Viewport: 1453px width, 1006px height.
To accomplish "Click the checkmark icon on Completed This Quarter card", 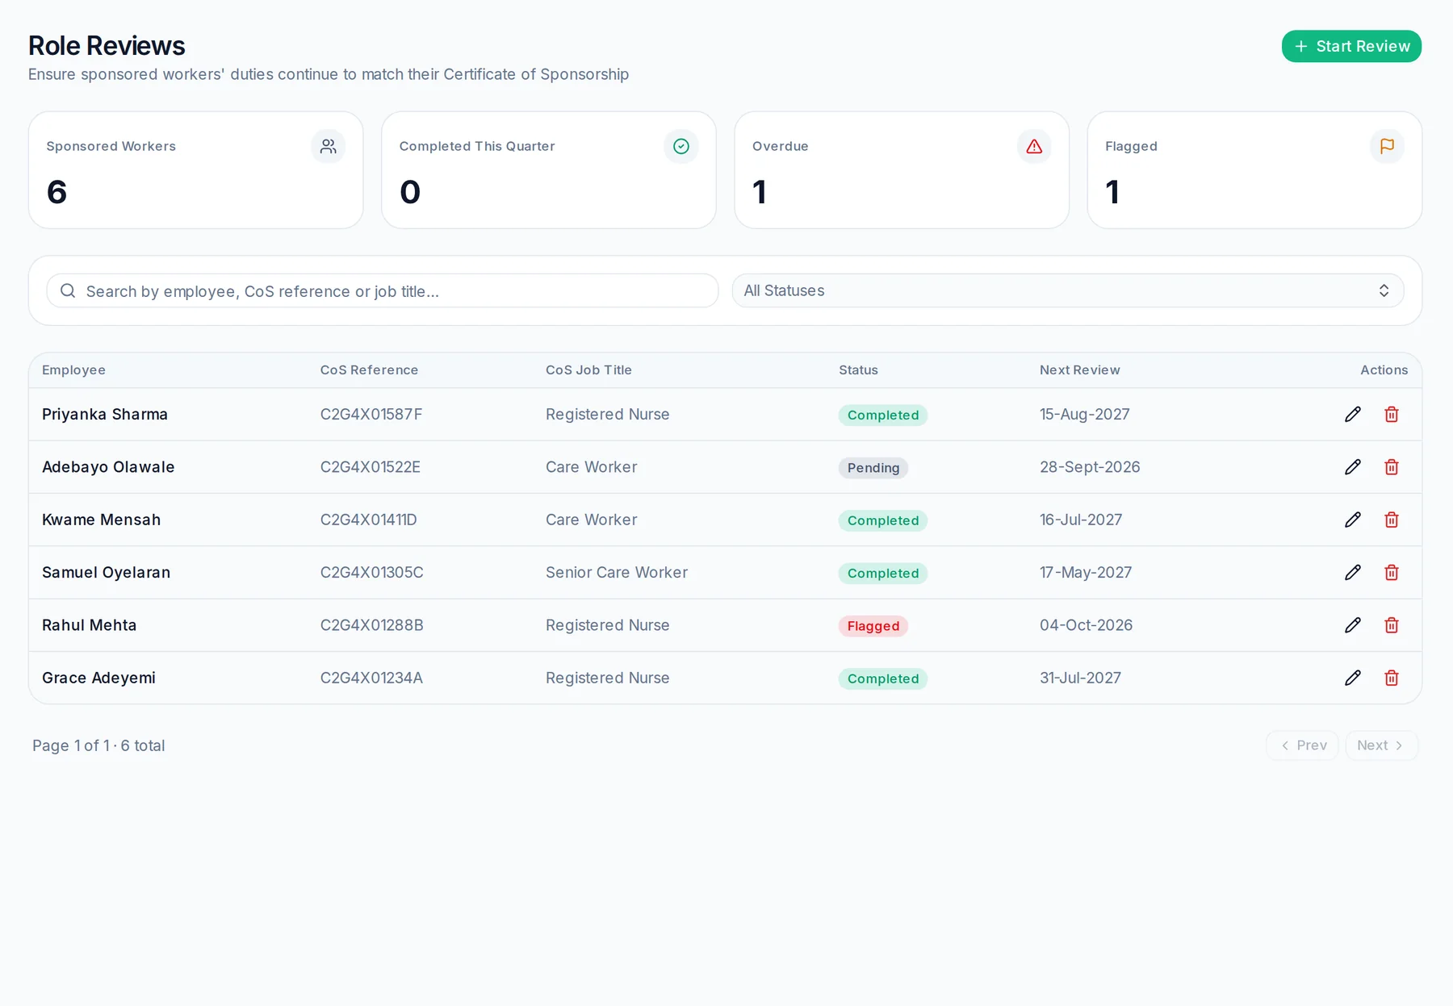I will click(x=681, y=146).
